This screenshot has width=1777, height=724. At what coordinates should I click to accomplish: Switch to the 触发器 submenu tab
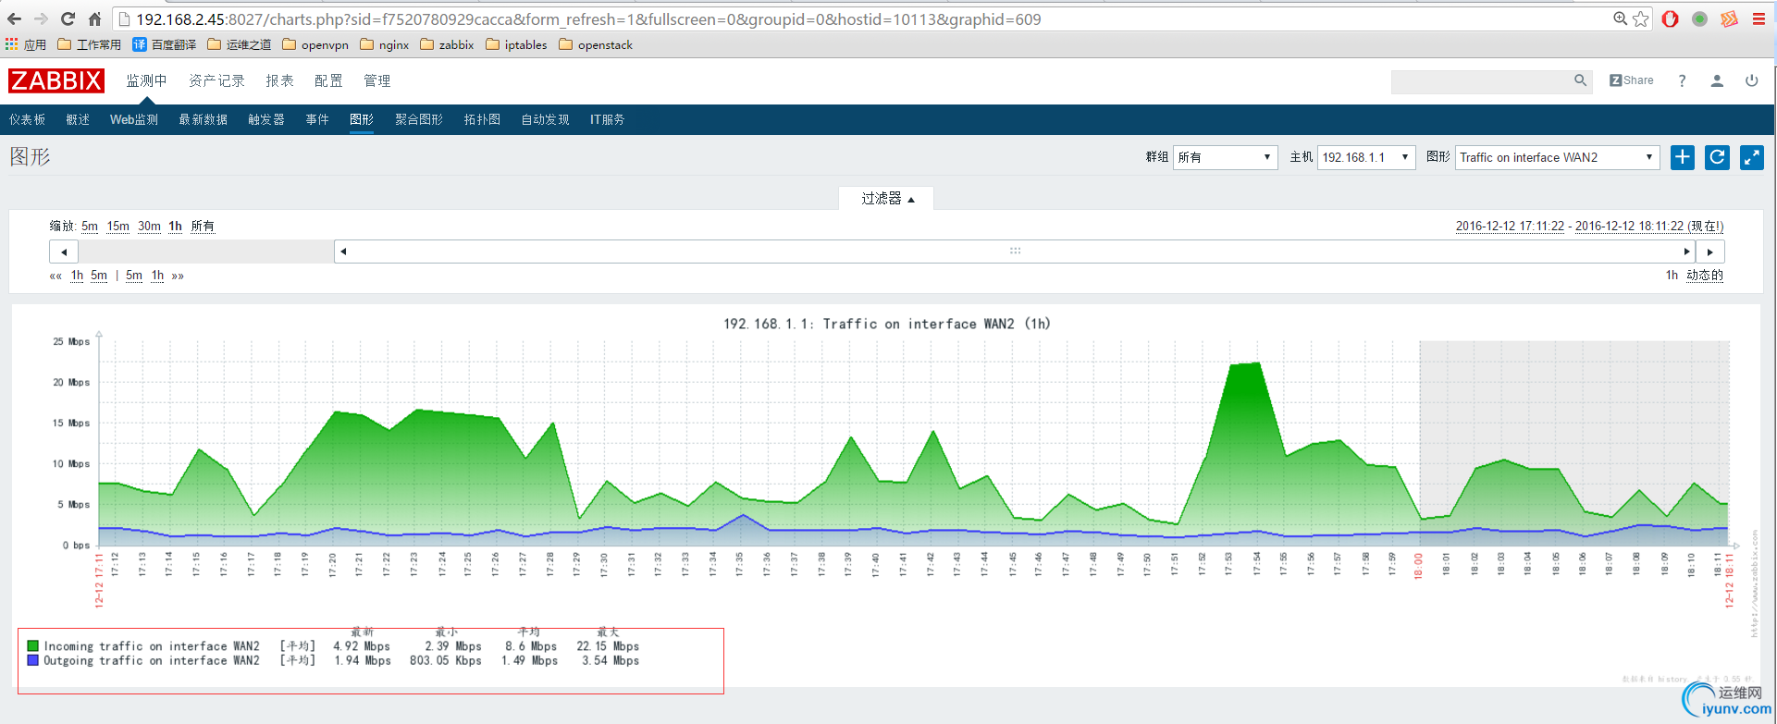click(x=266, y=119)
